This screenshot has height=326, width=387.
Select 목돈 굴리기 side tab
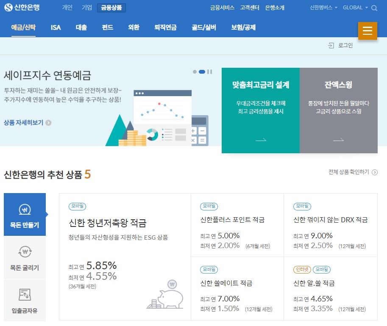pyautogui.click(x=25, y=257)
